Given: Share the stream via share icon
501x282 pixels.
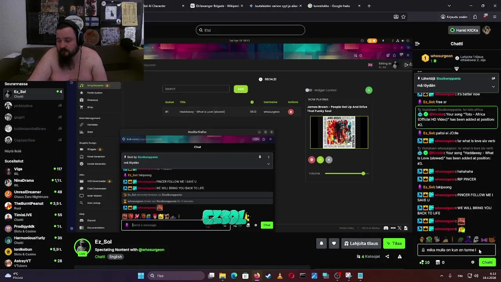Looking at the screenshot, I should (387, 257).
